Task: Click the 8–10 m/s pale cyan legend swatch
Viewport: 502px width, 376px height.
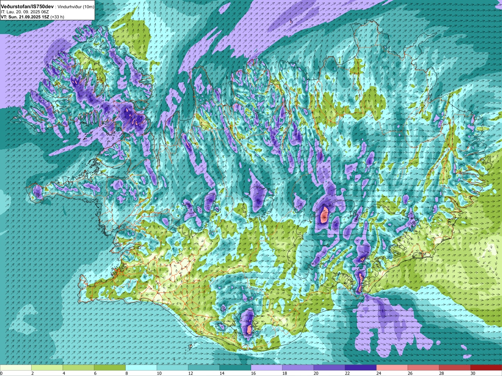Action: tap(141, 368)
